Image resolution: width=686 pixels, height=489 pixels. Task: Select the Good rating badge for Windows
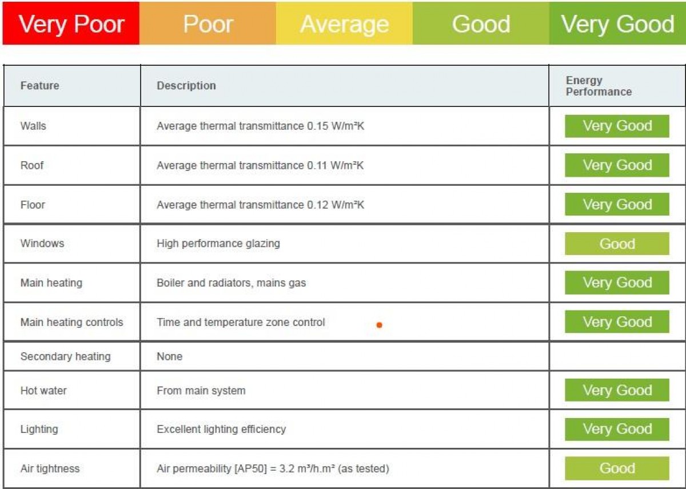pyautogui.click(x=617, y=244)
